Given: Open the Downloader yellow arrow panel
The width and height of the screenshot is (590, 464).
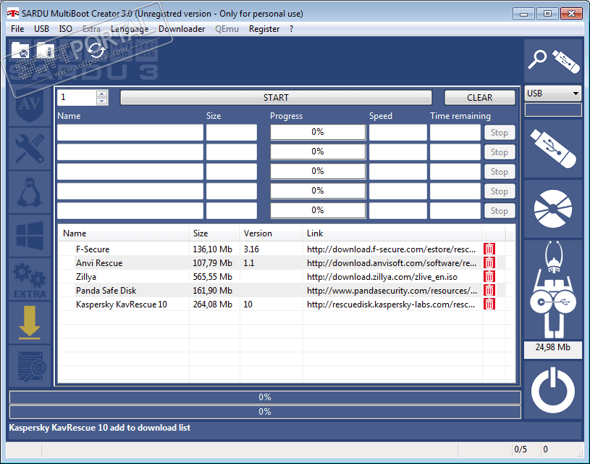Looking at the screenshot, I should [30, 323].
